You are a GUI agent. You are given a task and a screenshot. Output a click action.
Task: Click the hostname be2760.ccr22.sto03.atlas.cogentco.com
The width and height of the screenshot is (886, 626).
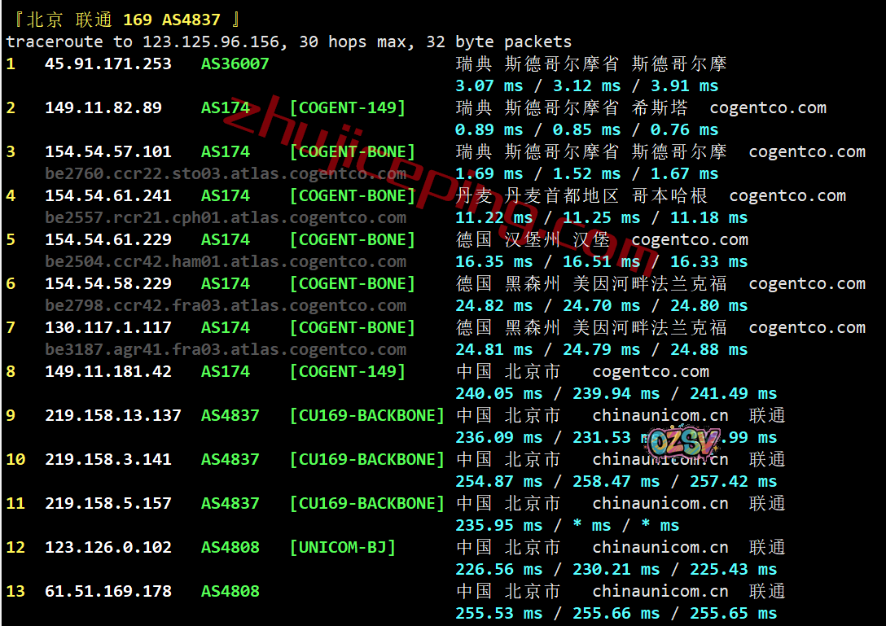coord(226,173)
